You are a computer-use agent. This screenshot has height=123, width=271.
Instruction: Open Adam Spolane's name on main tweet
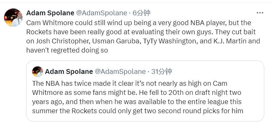tap(50, 13)
